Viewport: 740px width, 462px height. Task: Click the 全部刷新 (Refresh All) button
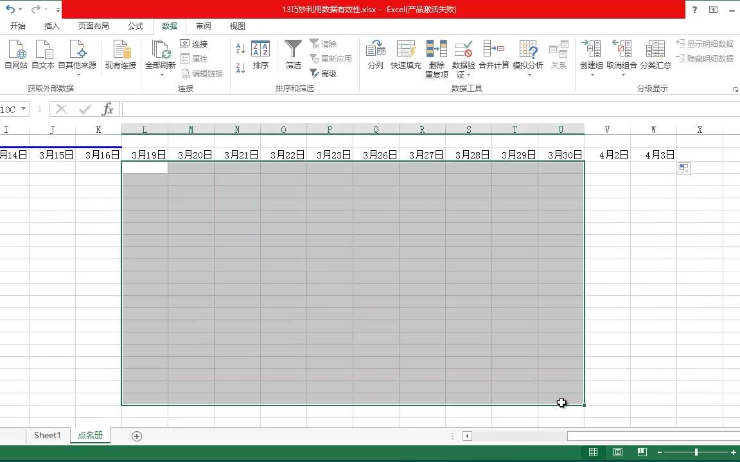coord(161,56)
